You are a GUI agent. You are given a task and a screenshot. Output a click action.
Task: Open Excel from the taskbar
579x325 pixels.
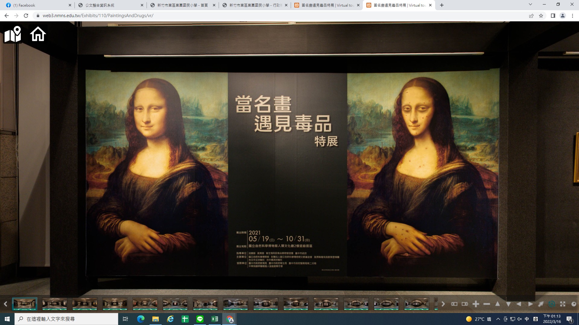[215, 319]
